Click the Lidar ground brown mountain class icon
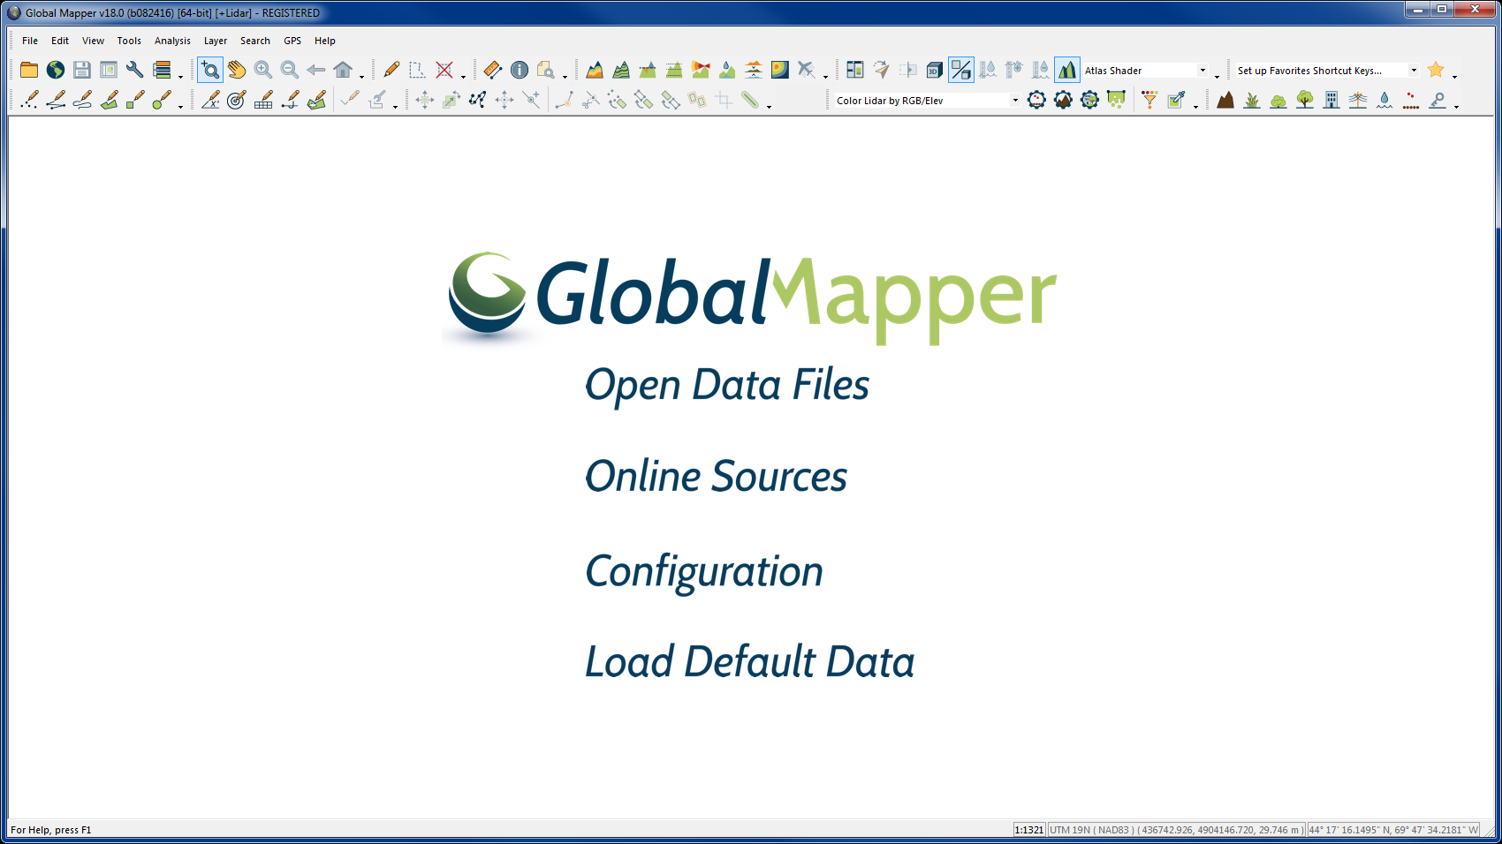This screenshot has width=1502, height=844. click(1225, 100)
